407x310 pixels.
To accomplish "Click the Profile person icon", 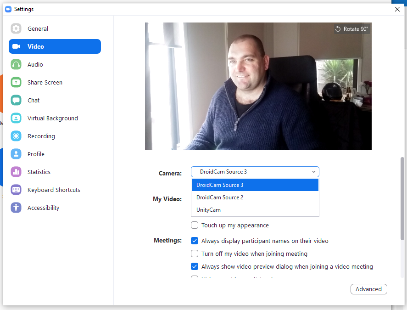I will pos(16,154).
